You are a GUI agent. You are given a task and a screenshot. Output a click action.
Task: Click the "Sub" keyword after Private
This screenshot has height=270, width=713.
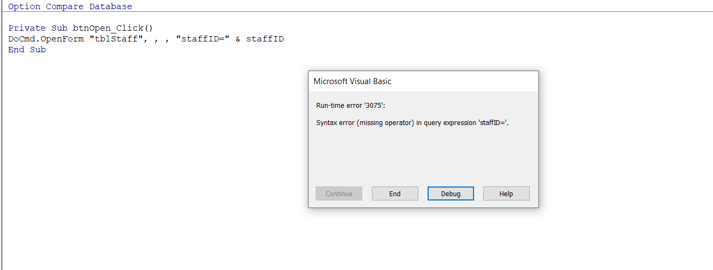[59, 28]
